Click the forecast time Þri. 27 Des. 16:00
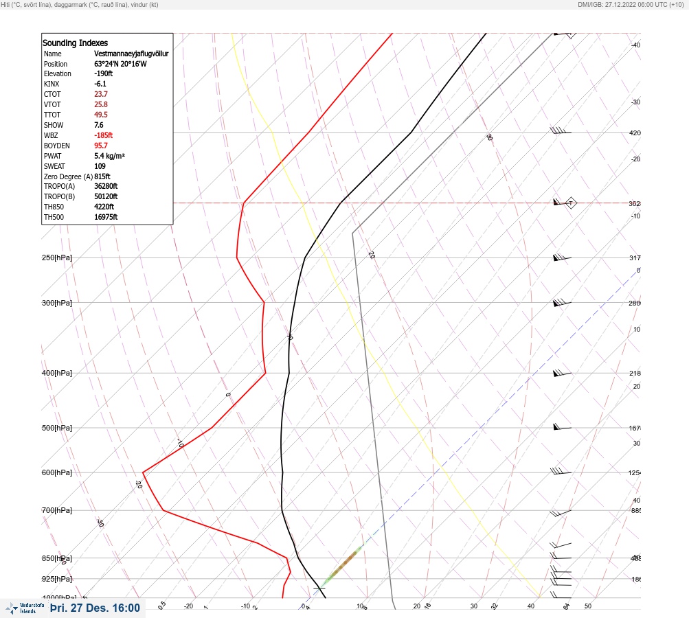689x618 pixels. pos(95,608)
